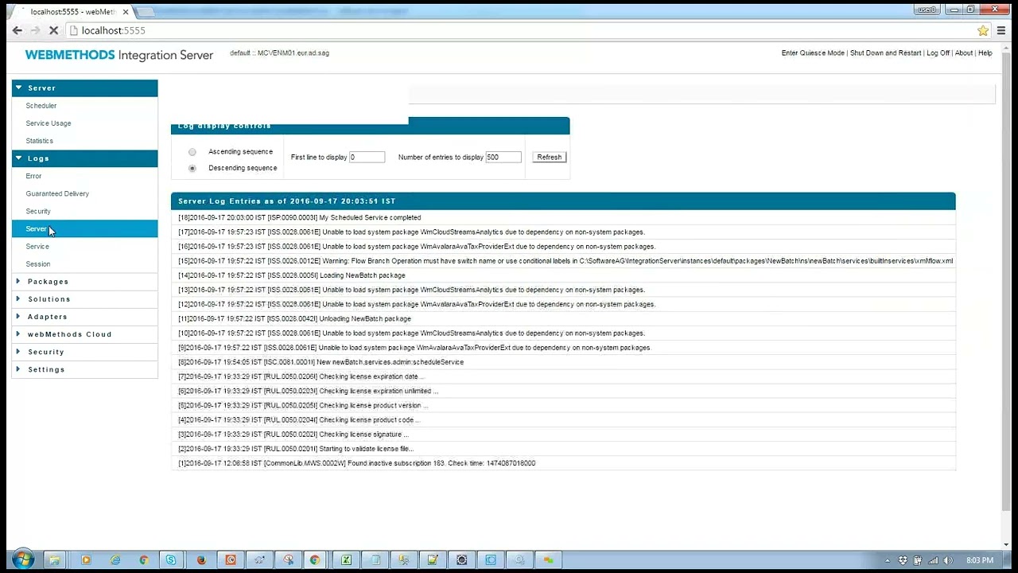This screenshot has width=1018, height=573.
Task: Open the Service log
Action: pyautogui.click(x=37, y=247)
